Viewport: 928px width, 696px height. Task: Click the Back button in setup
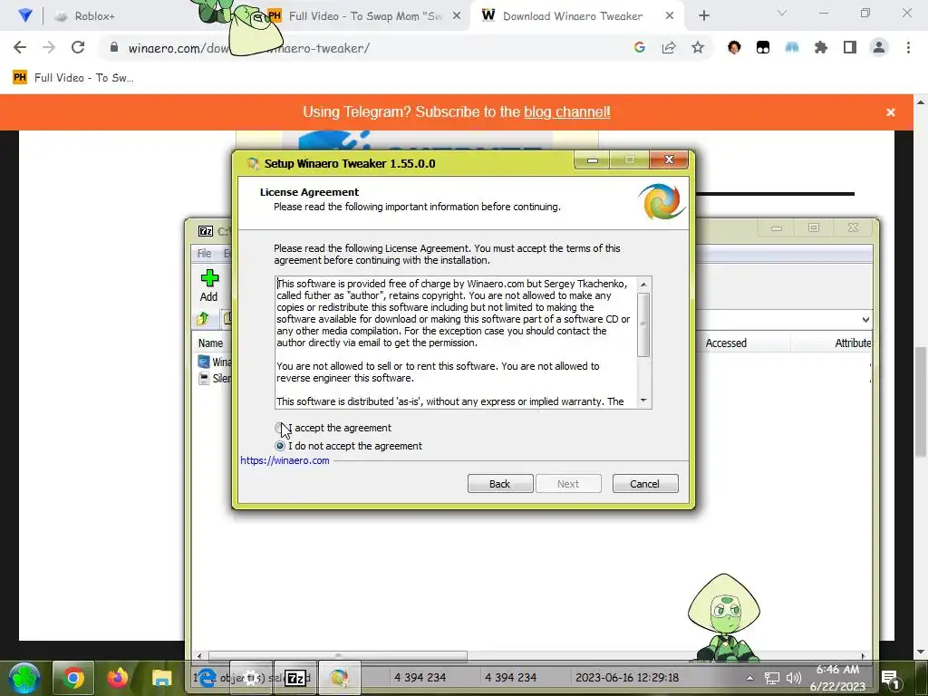tap(500, 484)
